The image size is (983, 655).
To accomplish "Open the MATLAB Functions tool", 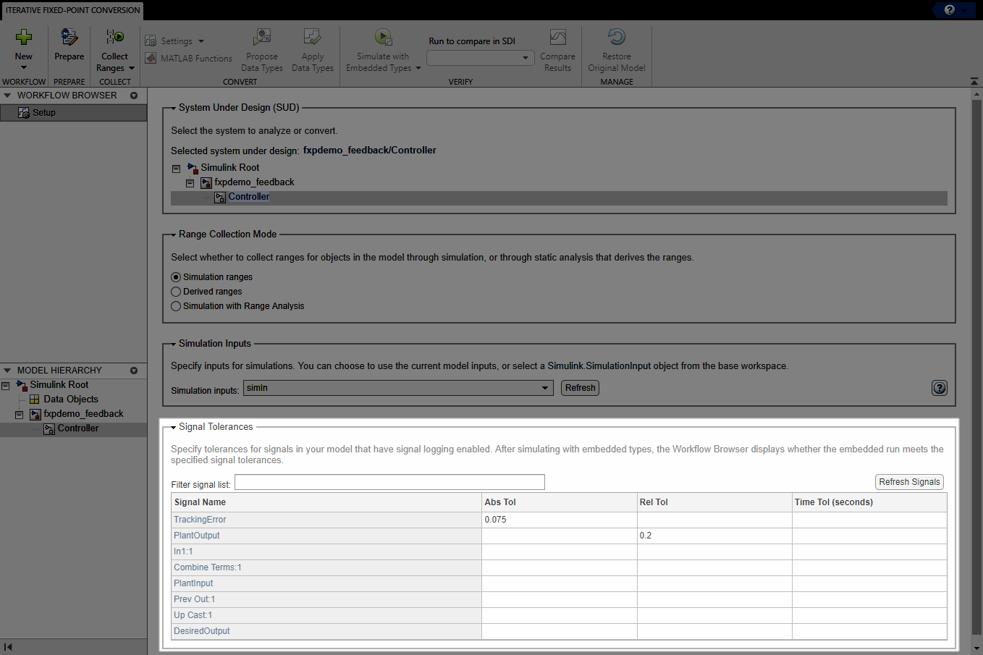I will click(x=189, y=58).
